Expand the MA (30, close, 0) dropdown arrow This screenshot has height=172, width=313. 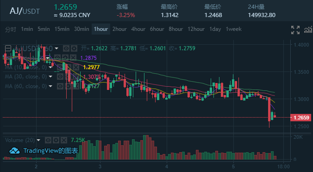tap(50, 77)
